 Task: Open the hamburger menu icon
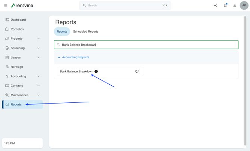click(6, 6)
